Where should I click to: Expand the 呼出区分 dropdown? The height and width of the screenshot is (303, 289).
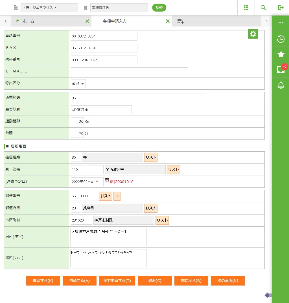click(x=78, y=83)
